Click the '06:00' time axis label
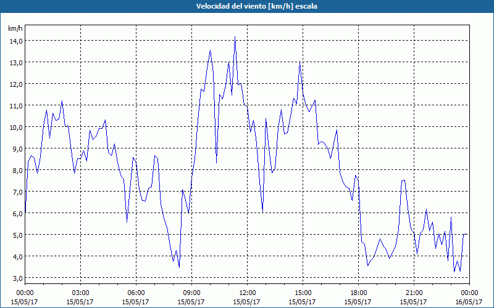 [136, 293]
